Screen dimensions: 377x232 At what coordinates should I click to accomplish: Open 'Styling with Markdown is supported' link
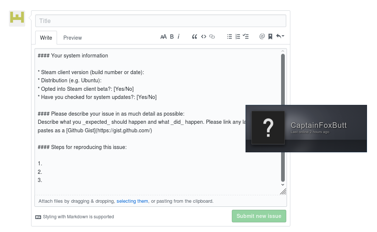(x=79, y=217)
